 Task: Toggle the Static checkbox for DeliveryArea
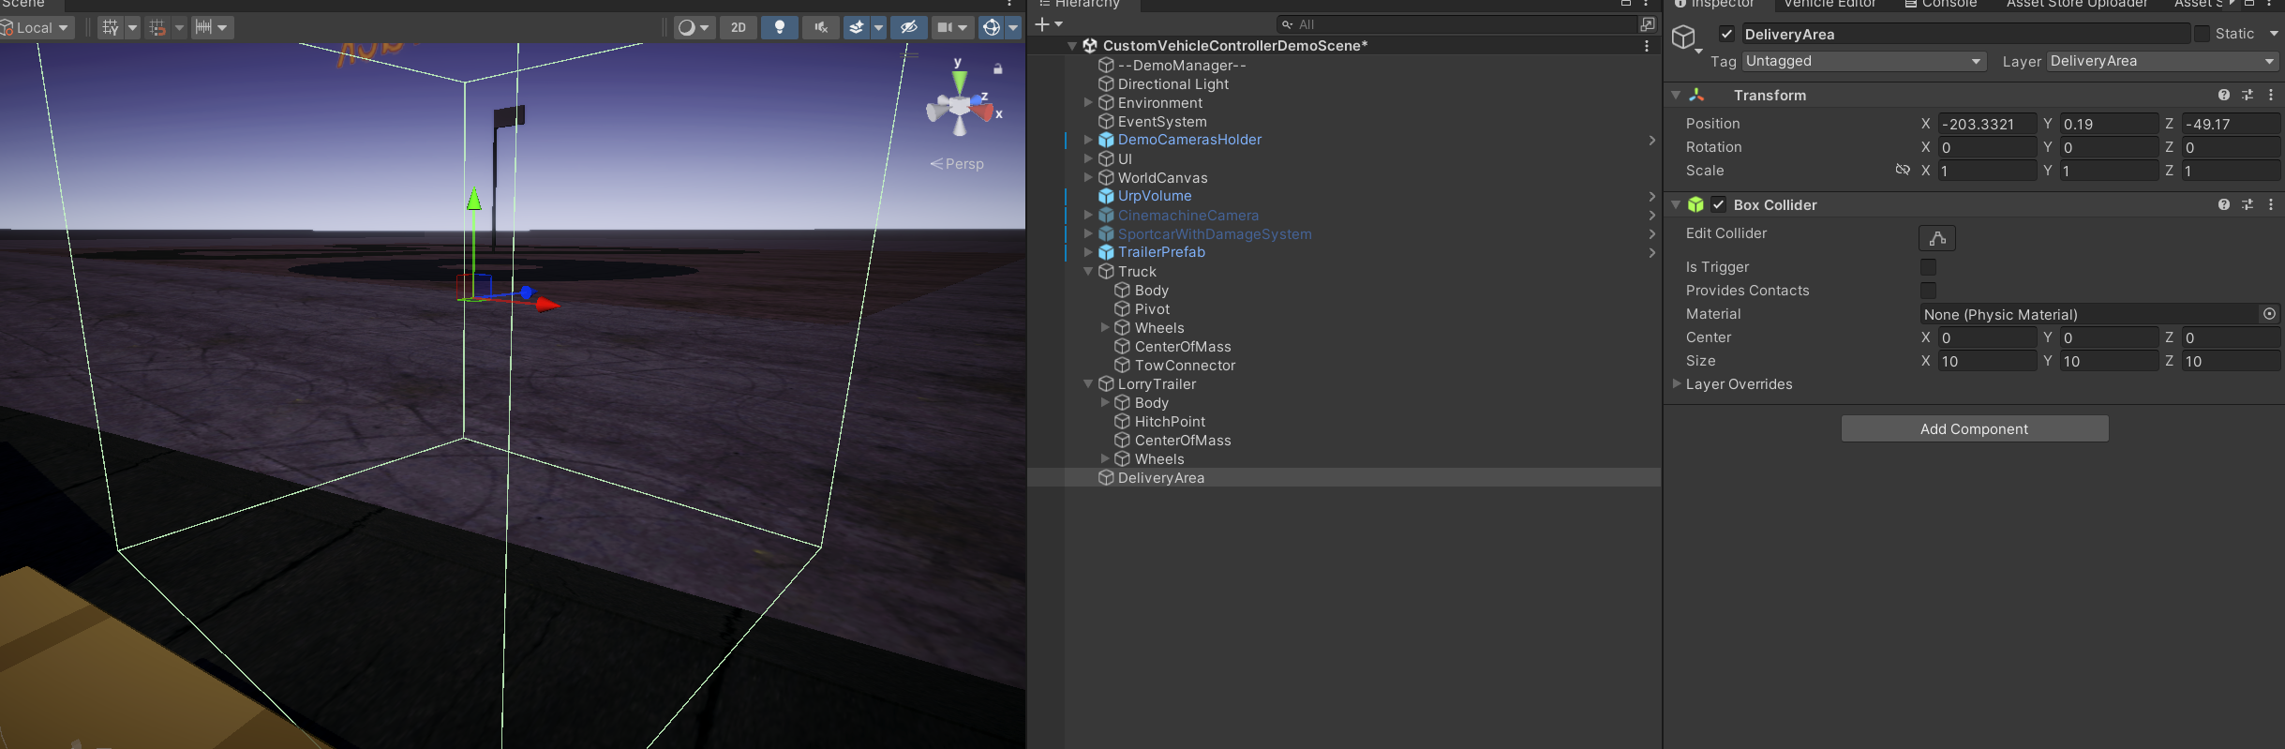click(2202, 34)
